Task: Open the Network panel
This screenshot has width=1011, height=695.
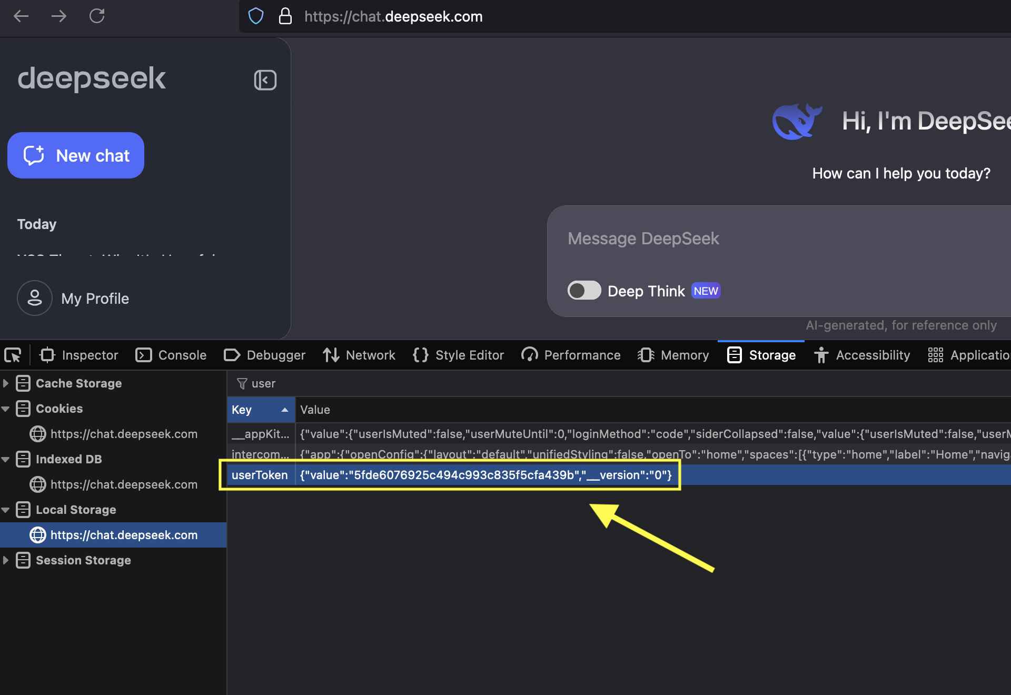Action: pyautogui.click(x=370, y=355)
